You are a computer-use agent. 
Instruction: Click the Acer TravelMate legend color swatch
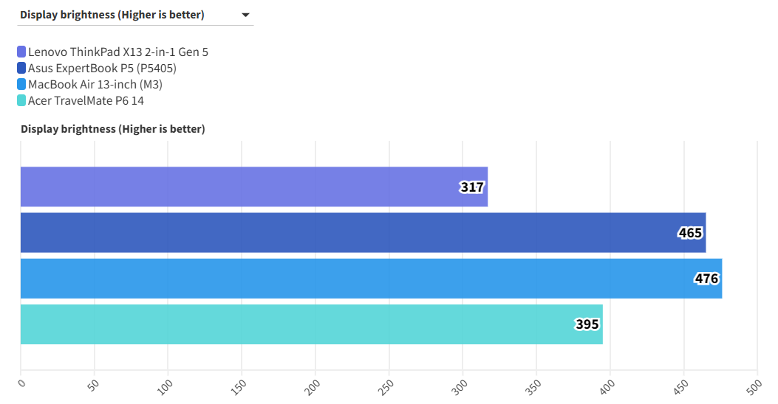21,100
